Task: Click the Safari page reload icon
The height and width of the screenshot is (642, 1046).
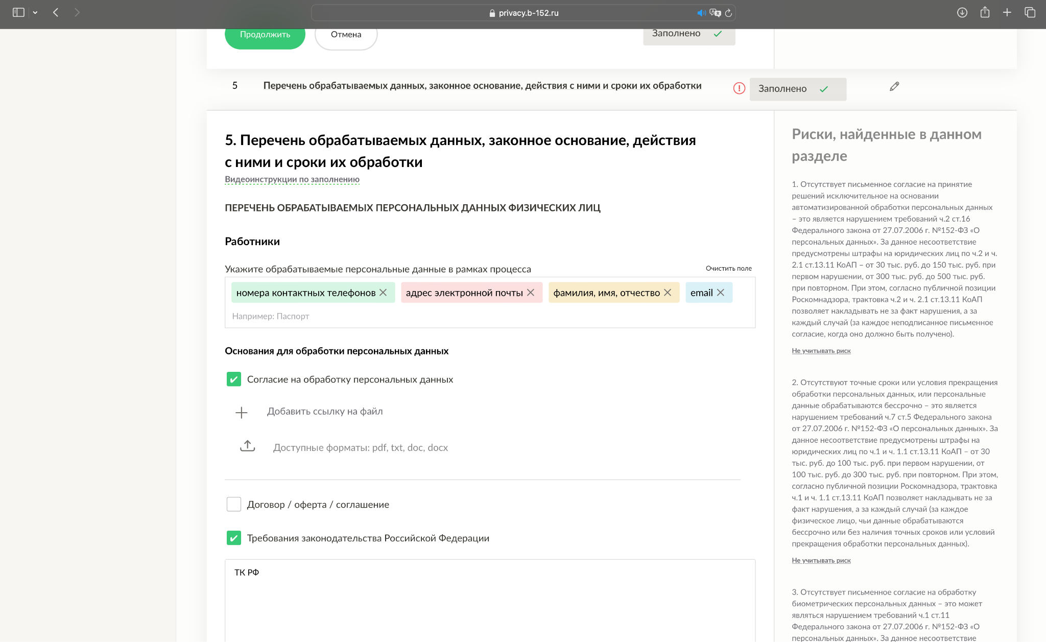Action: point(729,13)
